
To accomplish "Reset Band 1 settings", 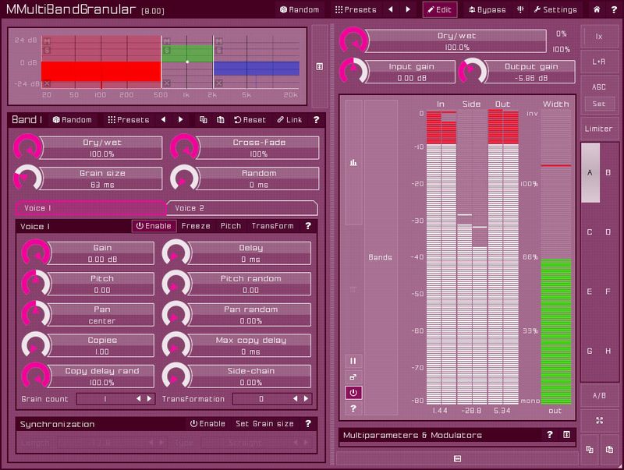I will pos(250,120).
